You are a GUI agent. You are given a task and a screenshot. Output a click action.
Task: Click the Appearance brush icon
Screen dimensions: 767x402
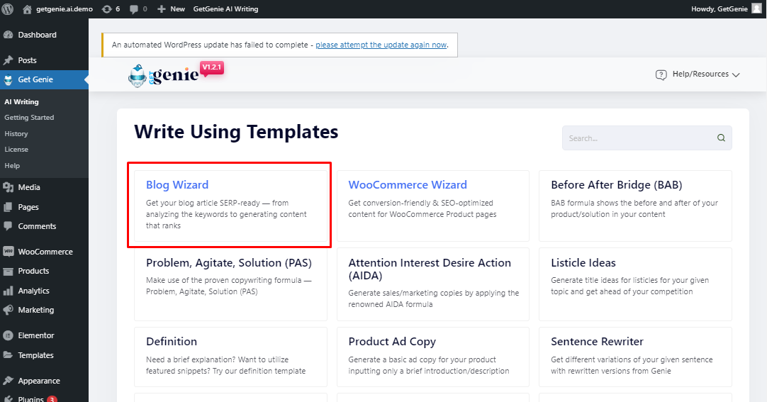[x=8, y=381]
